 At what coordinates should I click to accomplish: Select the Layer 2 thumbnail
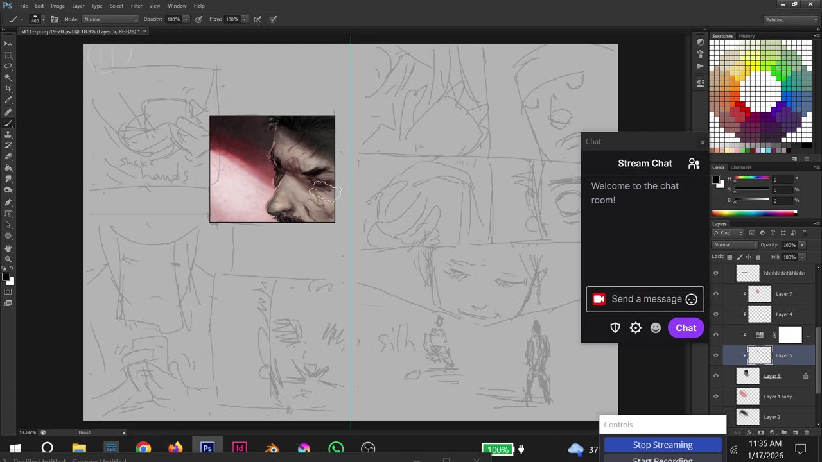pyautogui.click(x=748, y=417)
